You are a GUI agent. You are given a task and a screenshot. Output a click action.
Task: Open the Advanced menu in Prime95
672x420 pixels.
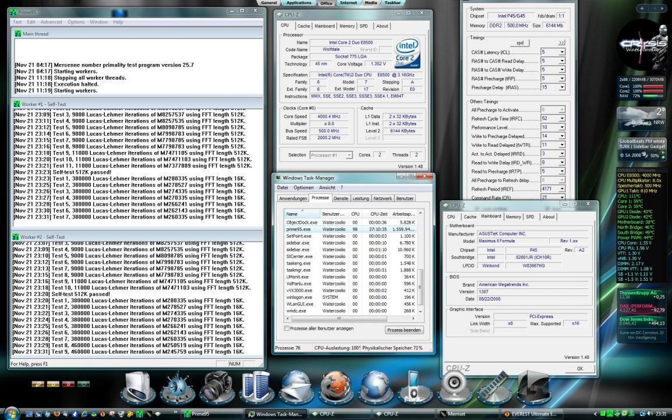(51, 22)
